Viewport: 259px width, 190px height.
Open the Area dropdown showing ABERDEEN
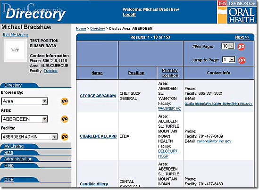click(x=25, y=119)
